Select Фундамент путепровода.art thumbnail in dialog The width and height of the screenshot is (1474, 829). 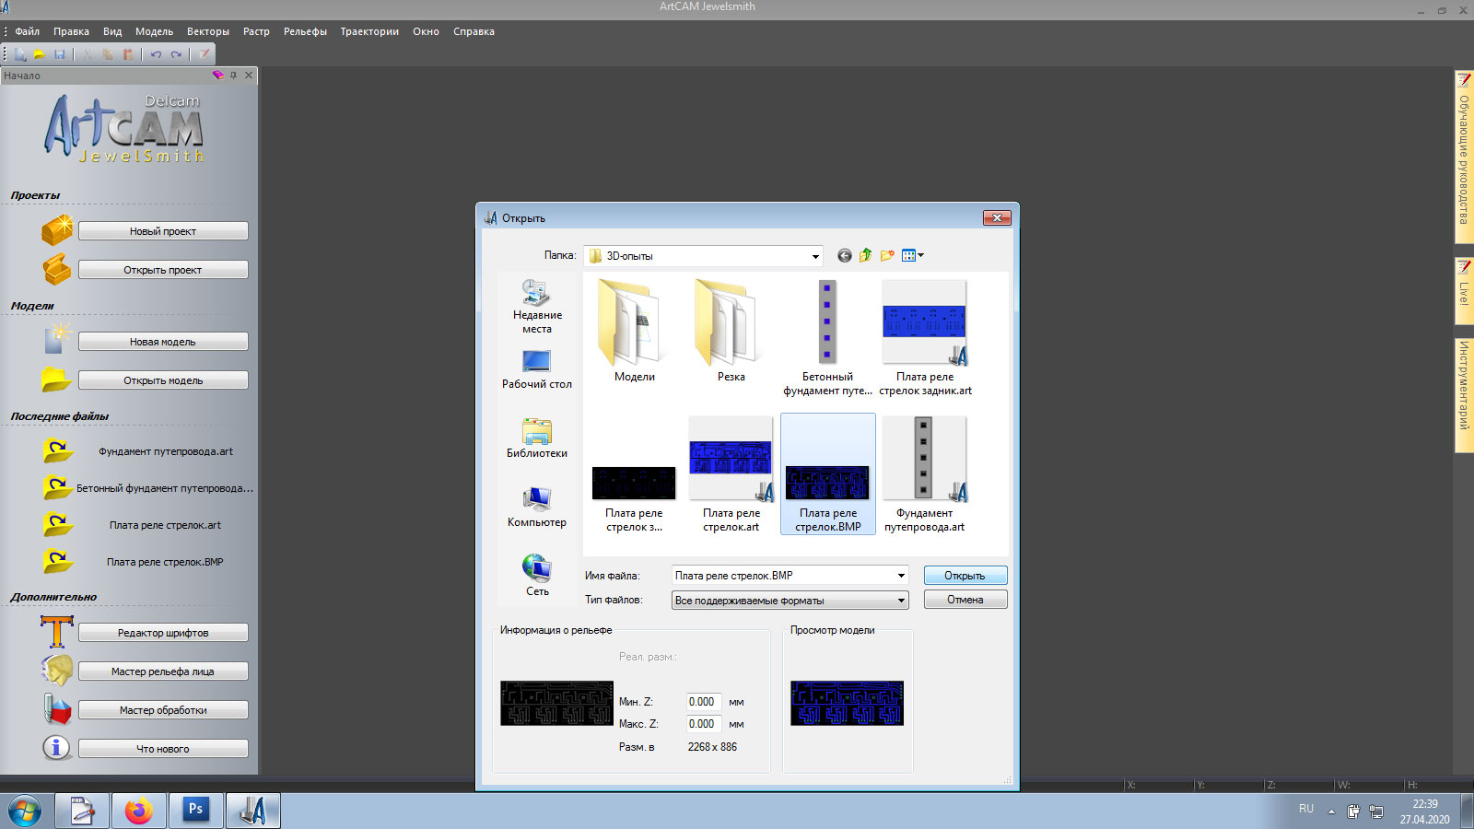point(924,473)
